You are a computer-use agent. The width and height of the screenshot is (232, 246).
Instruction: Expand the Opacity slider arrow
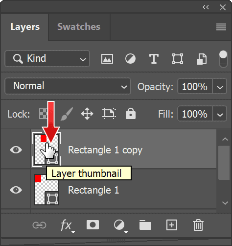click(220, 86)
